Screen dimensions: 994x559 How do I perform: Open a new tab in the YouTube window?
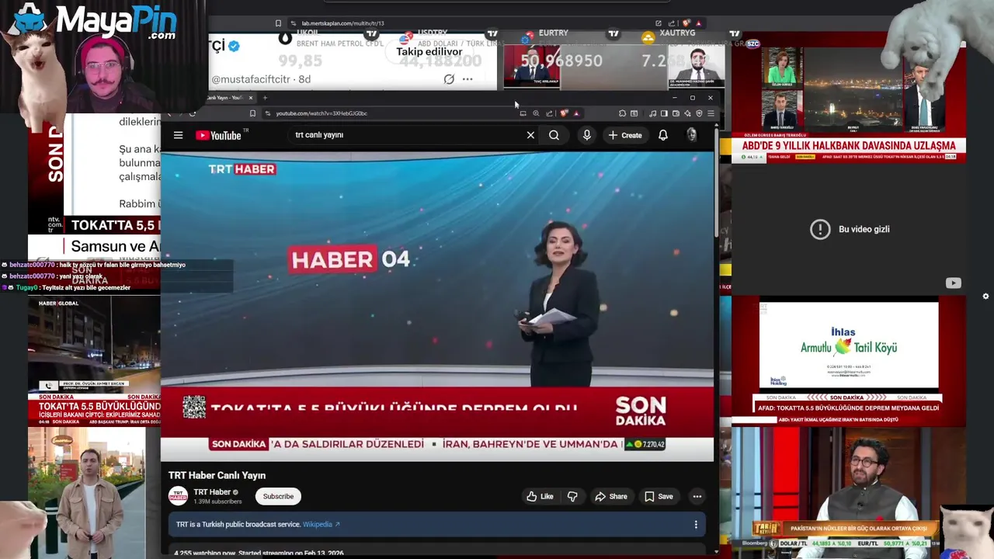265,98
